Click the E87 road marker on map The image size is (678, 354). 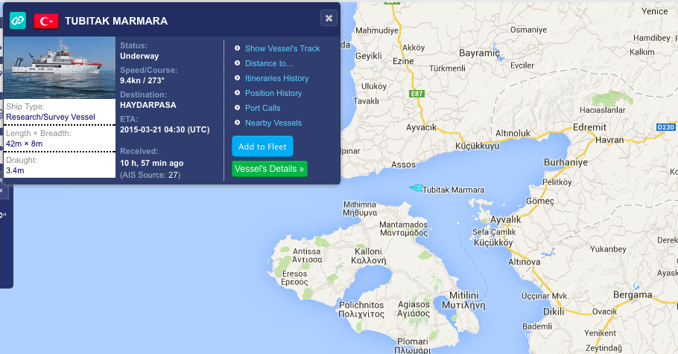click(x=415, y=94)
